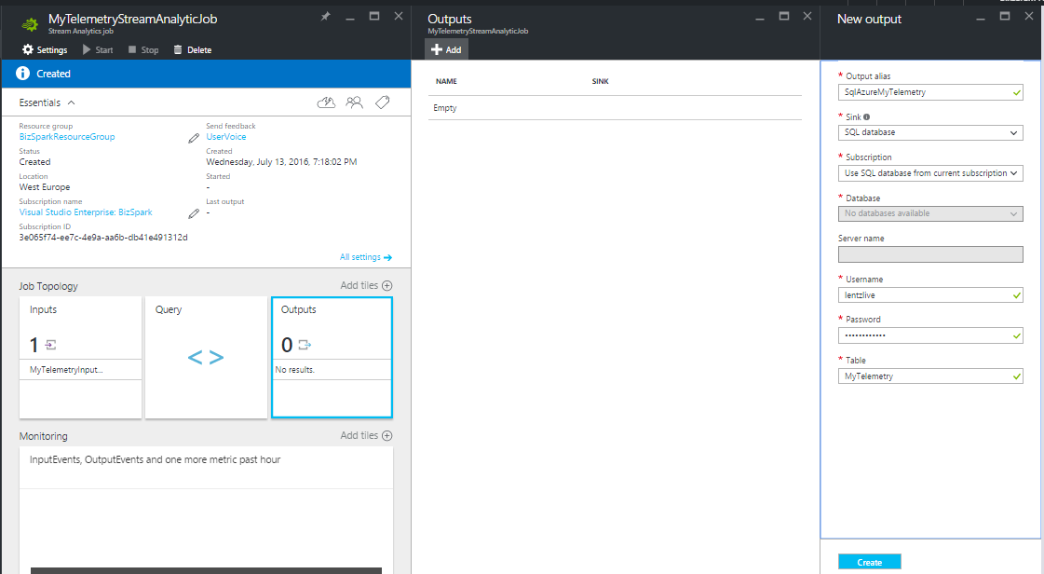The image size is (1044, 574).
Task: Click the tags icon in Essentials
Action: pyautogui.click(x=382, y=102)
